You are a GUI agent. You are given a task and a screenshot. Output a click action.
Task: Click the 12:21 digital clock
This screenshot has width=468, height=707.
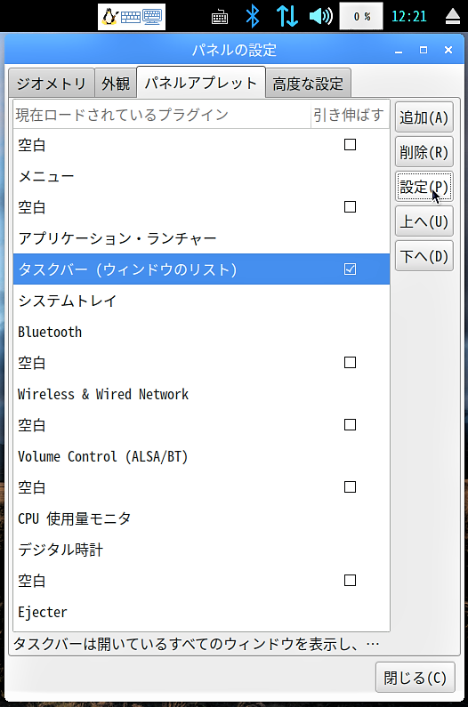(x=409, y=17)
